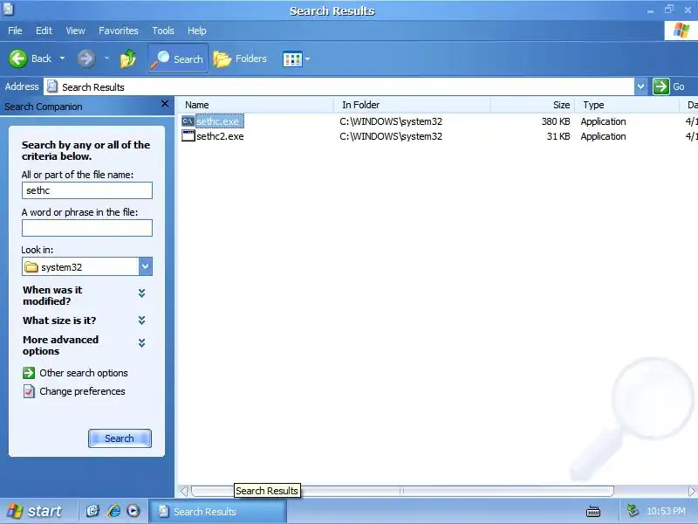This screenshot has width=698, height=524.
Task: Sort results by Size column
Action: coord(532,105)
